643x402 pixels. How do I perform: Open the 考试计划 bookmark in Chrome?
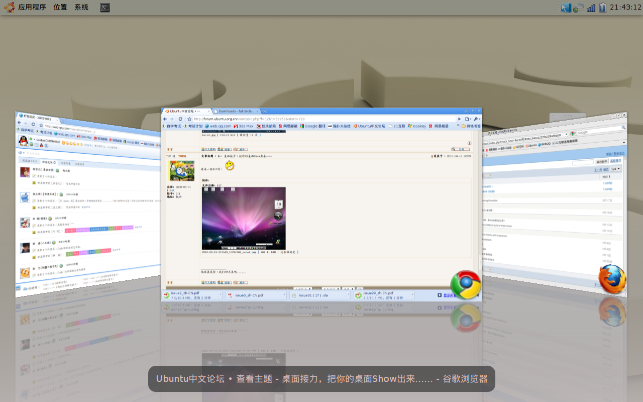193,126
